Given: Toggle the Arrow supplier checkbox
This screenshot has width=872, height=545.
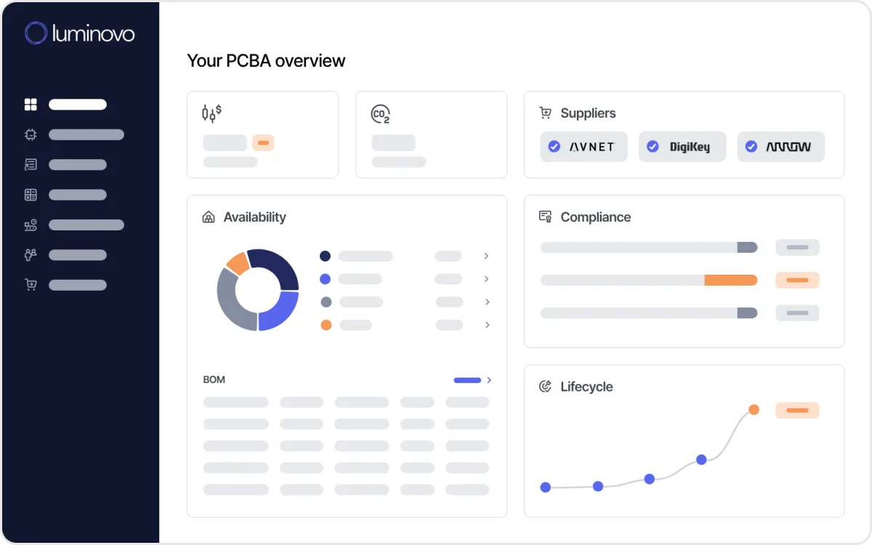Looking at the screenshot, I should (751, 147).
